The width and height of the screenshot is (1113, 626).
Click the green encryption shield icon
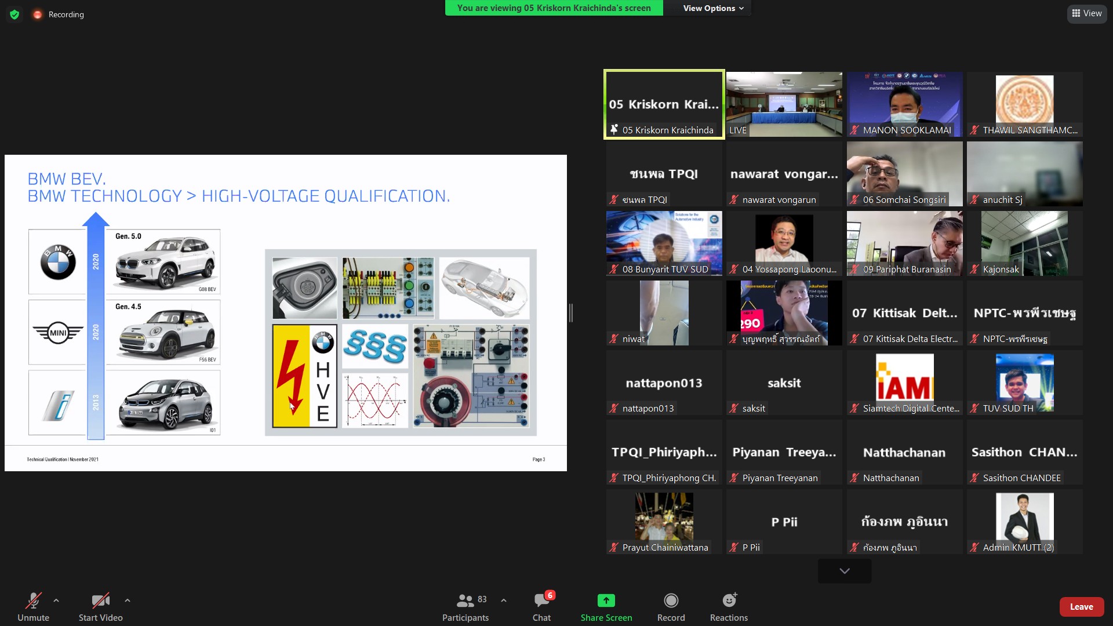click(14, 14)
